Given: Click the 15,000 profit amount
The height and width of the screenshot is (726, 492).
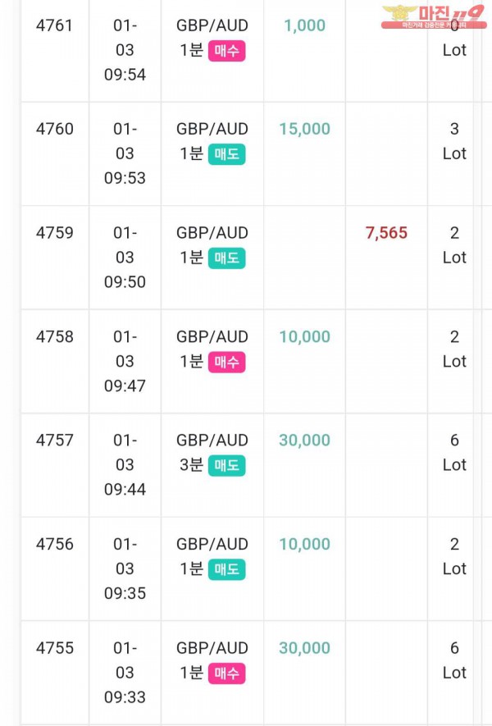Looking at the screenshot, I should coord(304,129).
